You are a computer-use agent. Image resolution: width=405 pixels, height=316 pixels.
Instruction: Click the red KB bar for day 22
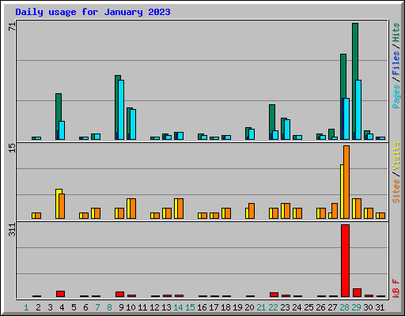point(274,295)
